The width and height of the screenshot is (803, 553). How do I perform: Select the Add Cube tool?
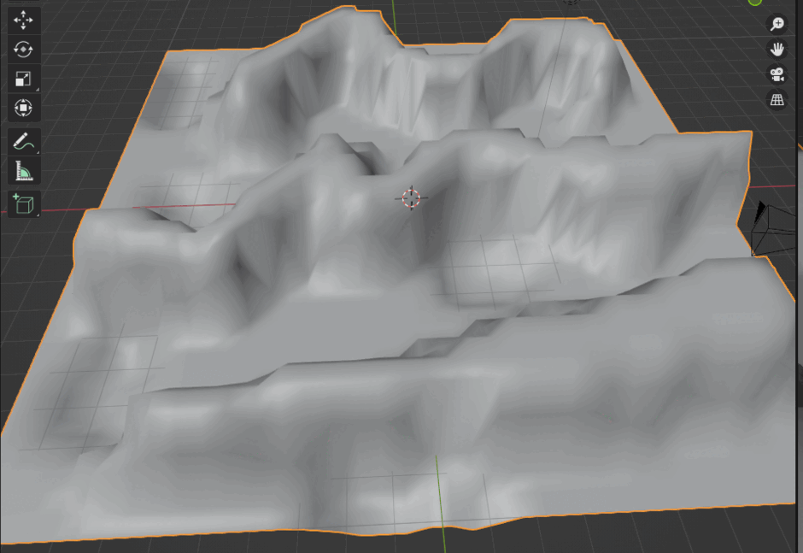tap(24, 204)
